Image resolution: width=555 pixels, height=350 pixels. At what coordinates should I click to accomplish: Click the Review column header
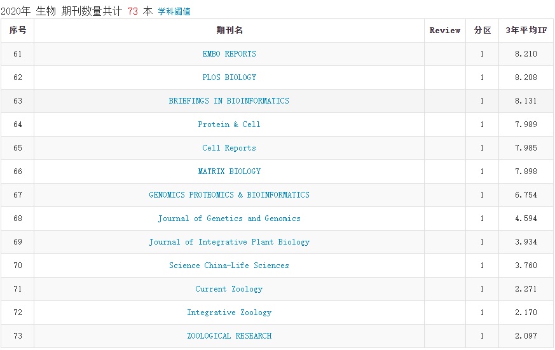click(x=444, y=30)
